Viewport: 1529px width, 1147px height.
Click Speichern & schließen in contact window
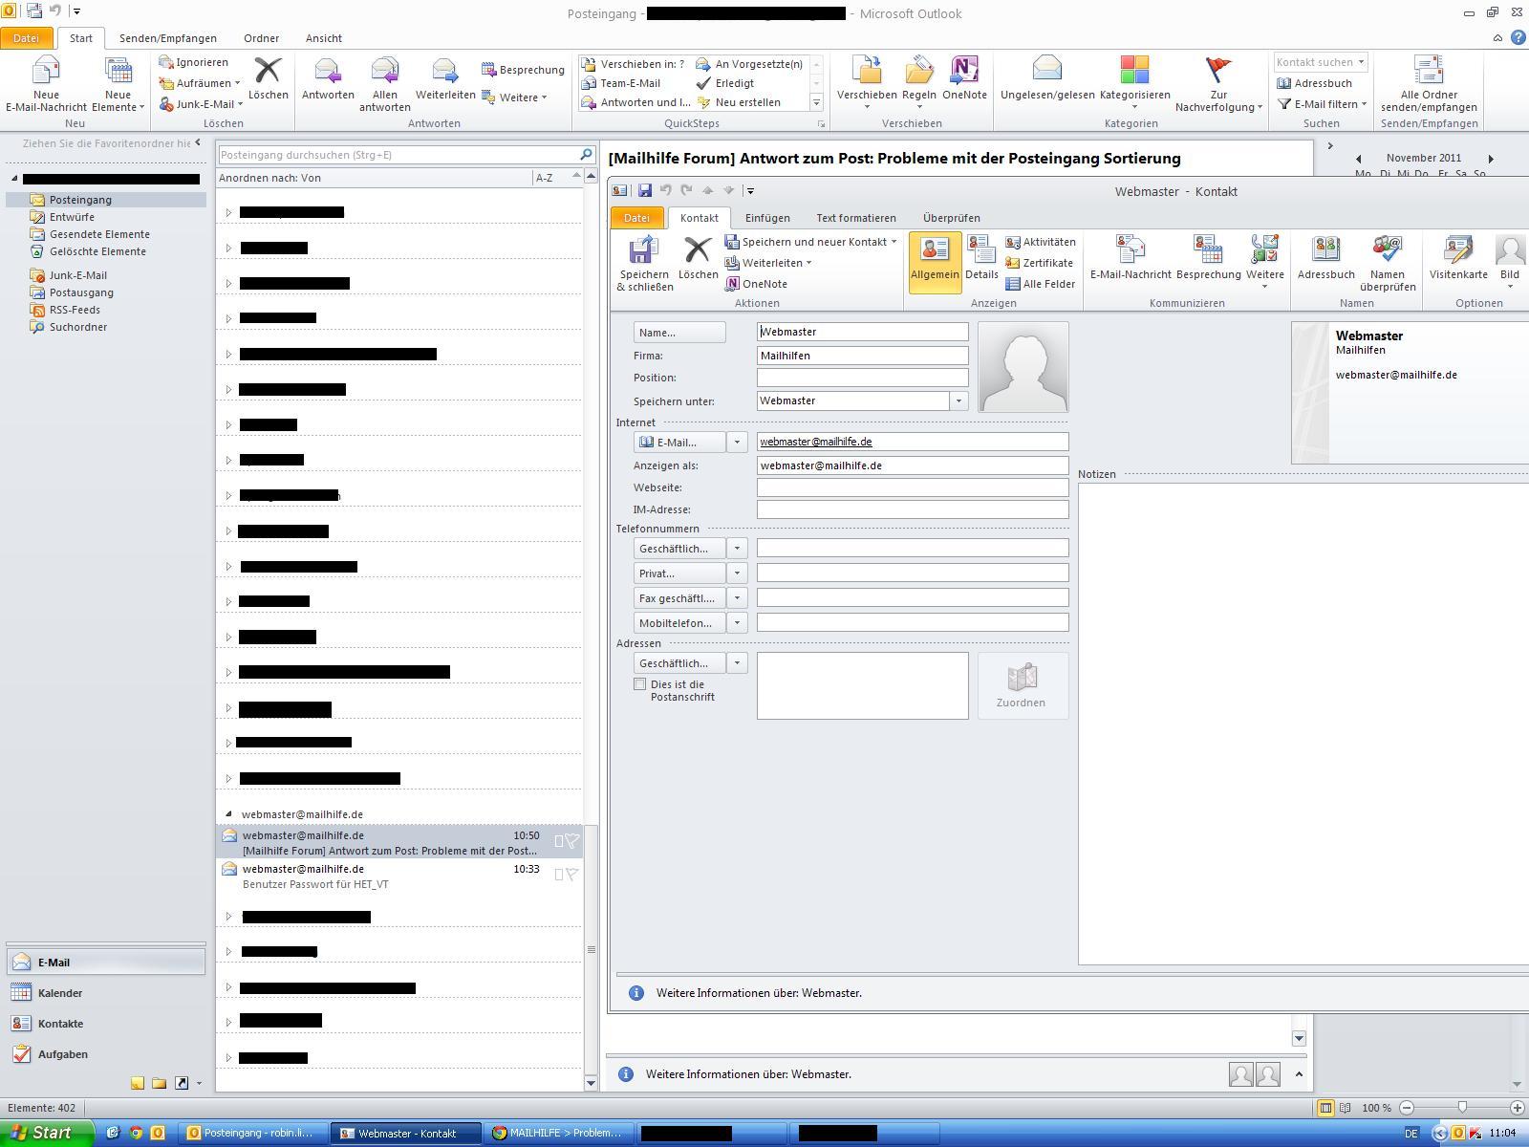coord(644,263)
